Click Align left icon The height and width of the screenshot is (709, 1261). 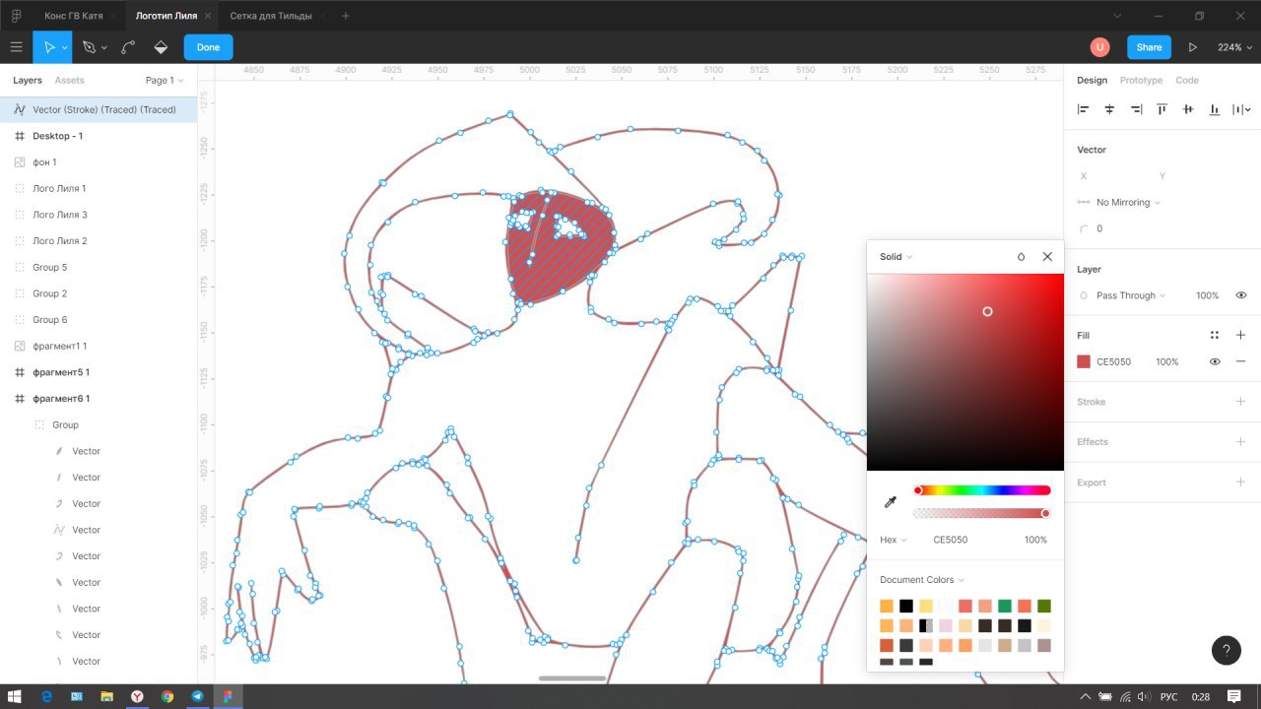point(1084,109)
